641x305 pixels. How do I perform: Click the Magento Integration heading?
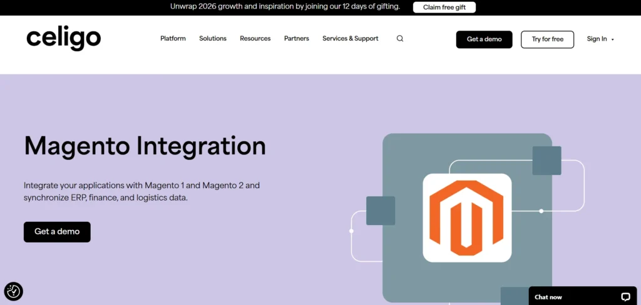[x=145, y=146]
